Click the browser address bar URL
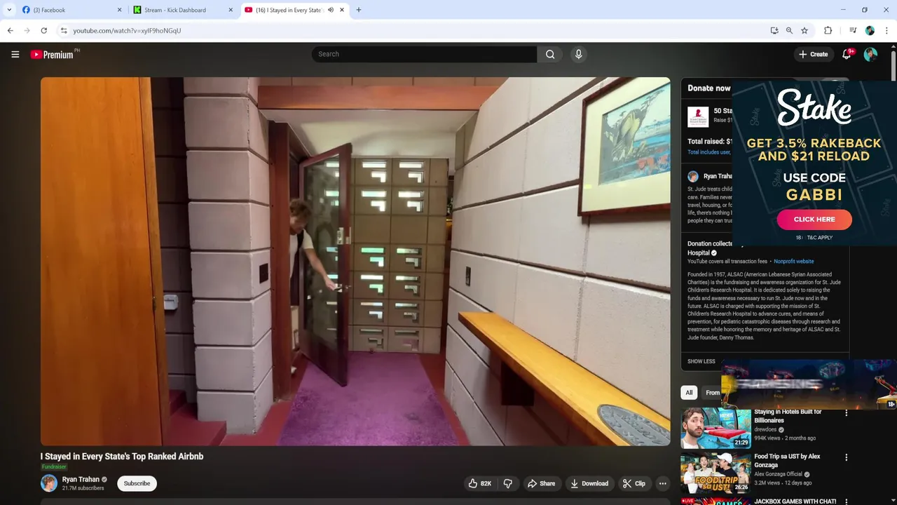The image size is (897, 505). point(127,30)
